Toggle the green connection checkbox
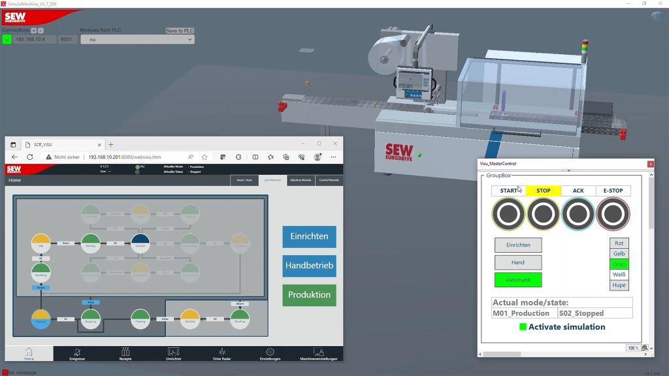669x376 pixels. click(x=7, y=40)
